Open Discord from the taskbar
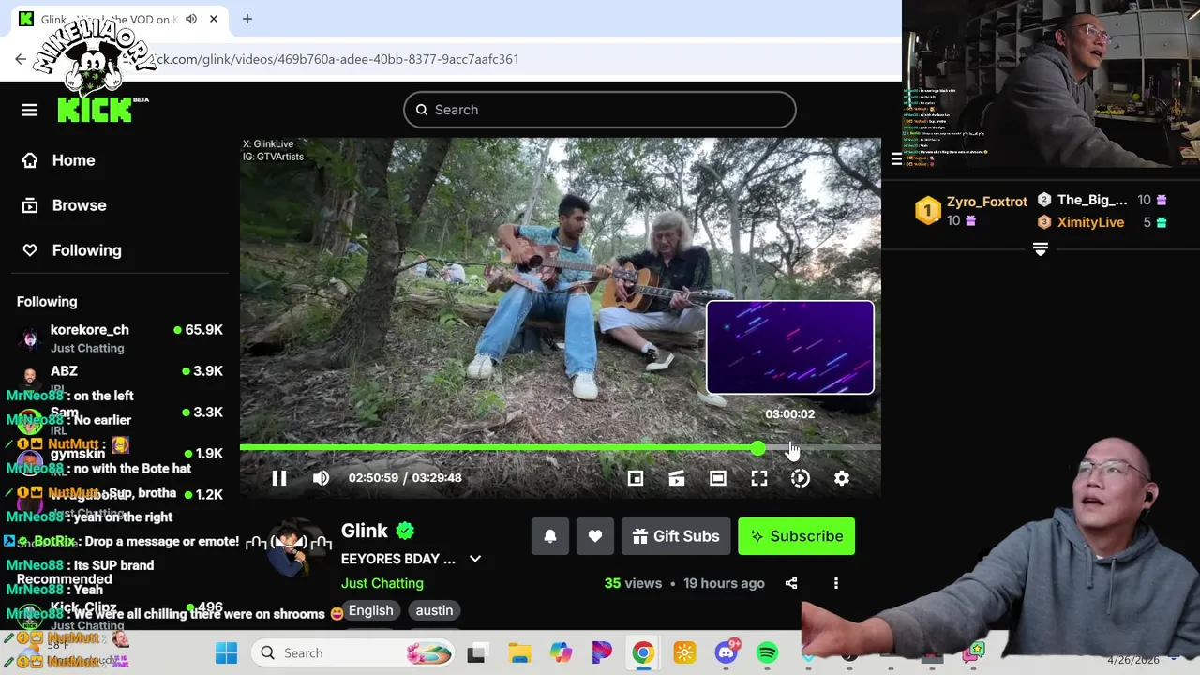1200x675 pixels. pos(727,652)
